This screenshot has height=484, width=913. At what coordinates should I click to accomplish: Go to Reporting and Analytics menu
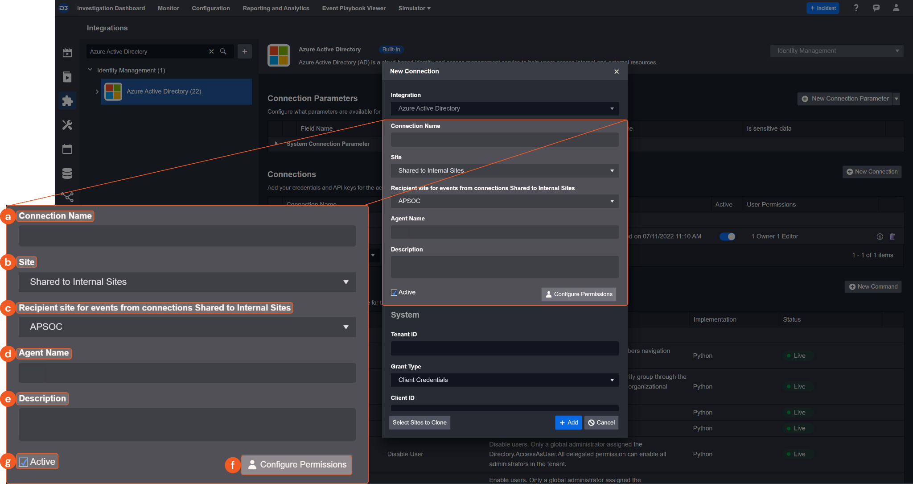[276, 8]
